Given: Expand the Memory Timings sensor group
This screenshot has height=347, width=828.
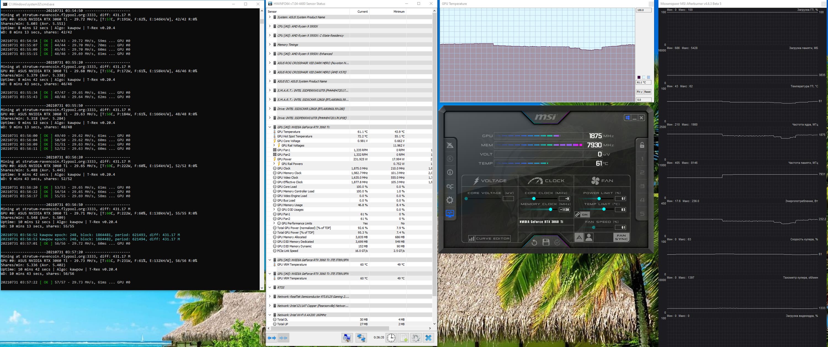Looking at the screenshot, I should pos(270,45).
